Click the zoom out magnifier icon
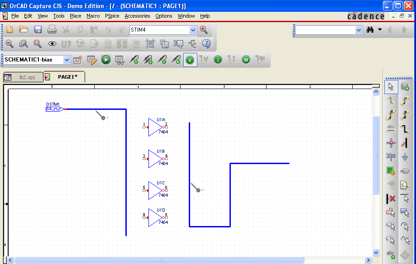Viewport: 416px width, 264px height. click(x=10, y=44)
